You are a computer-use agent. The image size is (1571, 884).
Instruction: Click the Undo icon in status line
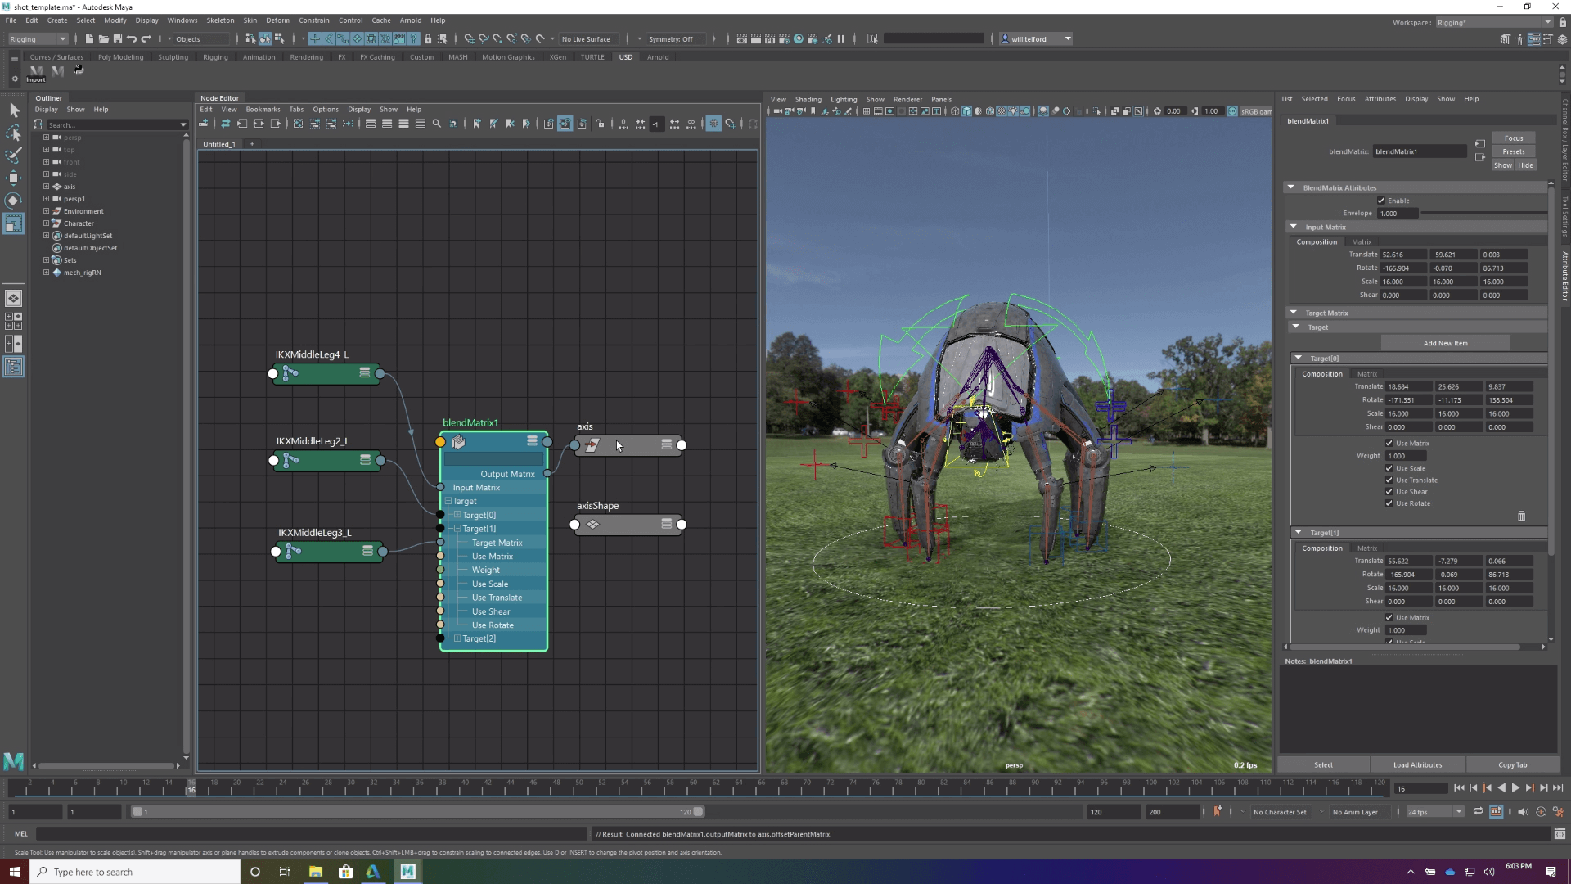point(132,39)
